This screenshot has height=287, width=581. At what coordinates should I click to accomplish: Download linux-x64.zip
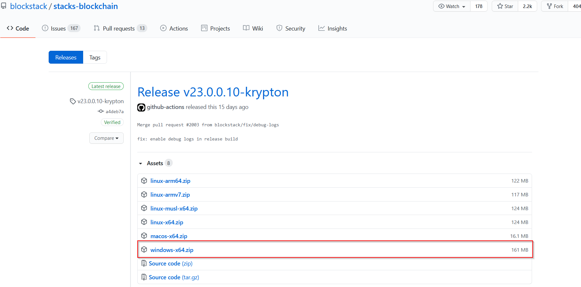167,222
